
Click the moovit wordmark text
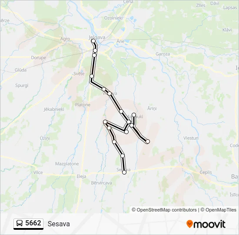(x=209, y=224)
